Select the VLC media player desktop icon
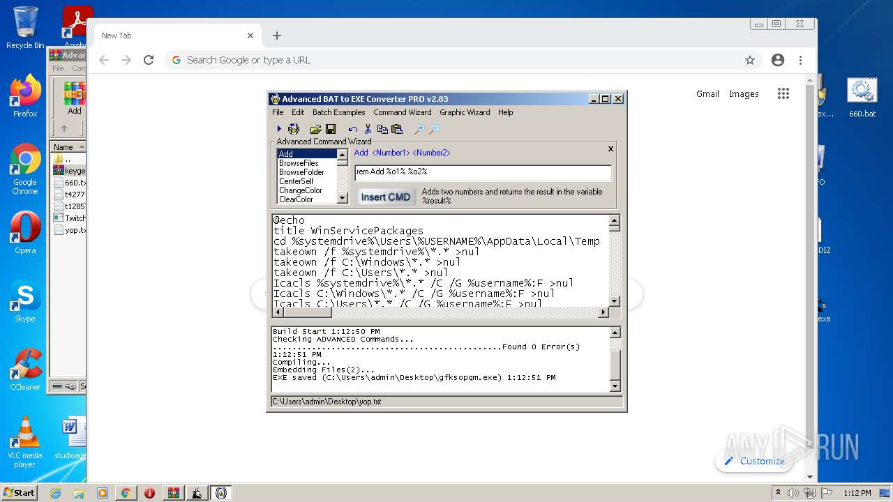The width and height of the screenshot is (893, 502). point(25,443)
